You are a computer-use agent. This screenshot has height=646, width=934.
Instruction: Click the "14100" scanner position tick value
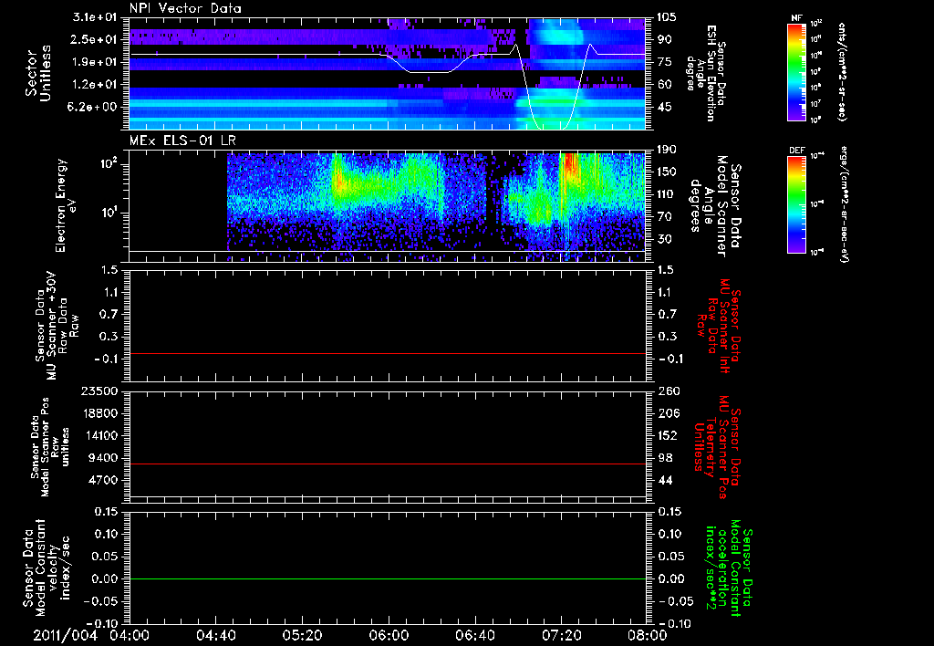point(101,435)
